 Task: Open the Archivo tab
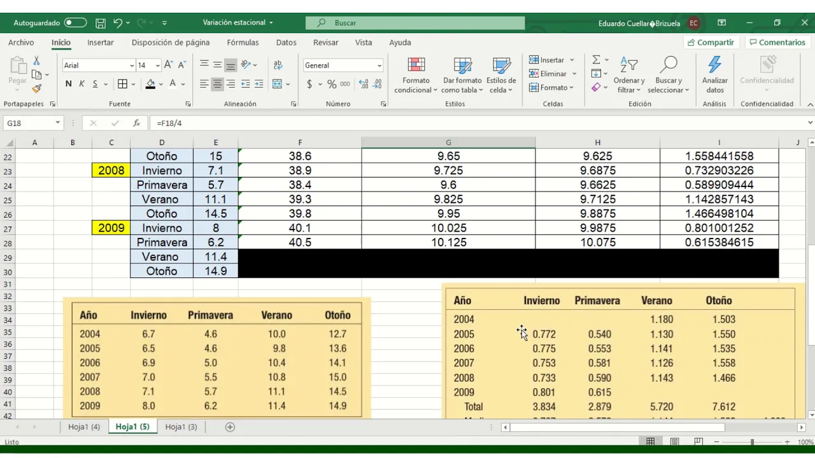coord(21,43)
